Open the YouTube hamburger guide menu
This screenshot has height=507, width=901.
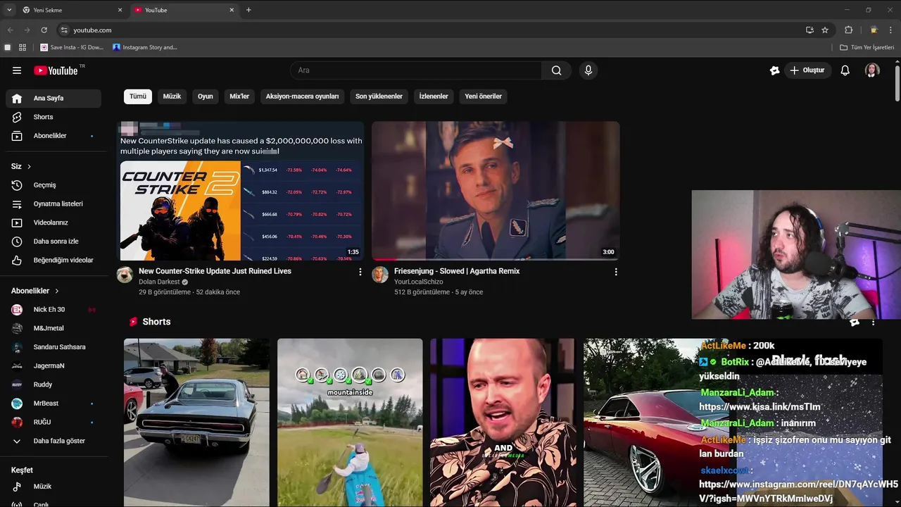coord(17,70)
